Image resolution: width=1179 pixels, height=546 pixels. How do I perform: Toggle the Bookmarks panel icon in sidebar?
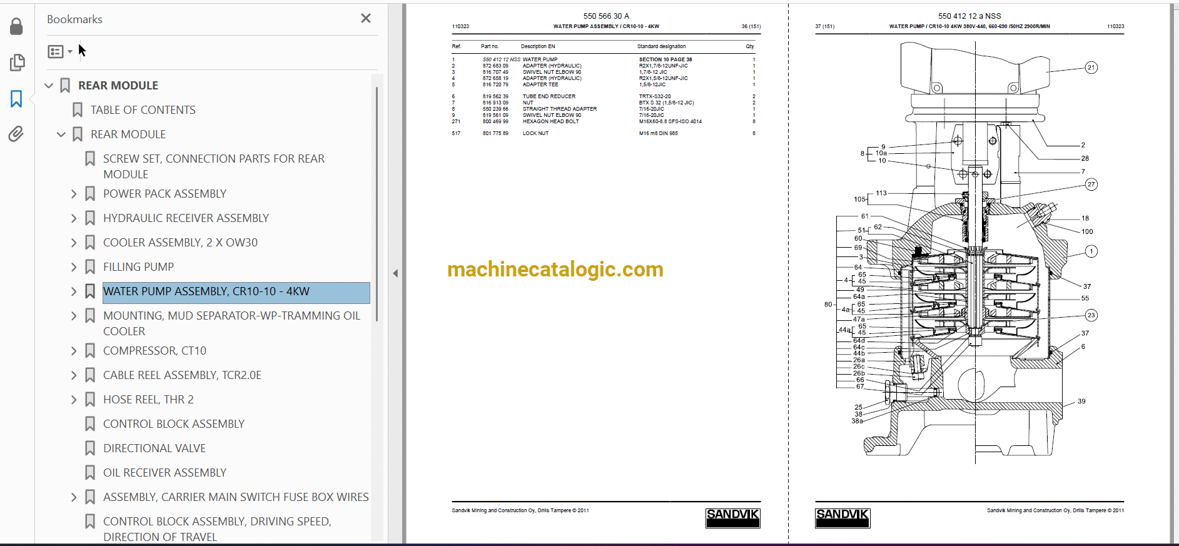17,98
